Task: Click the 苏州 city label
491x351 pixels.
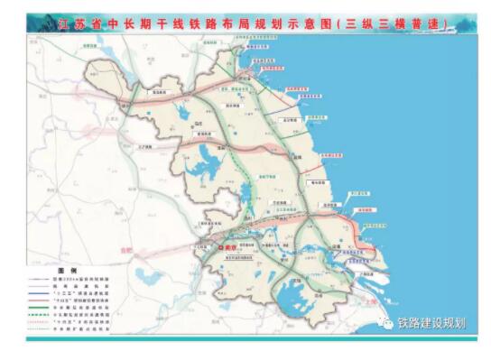Action: 319,296
